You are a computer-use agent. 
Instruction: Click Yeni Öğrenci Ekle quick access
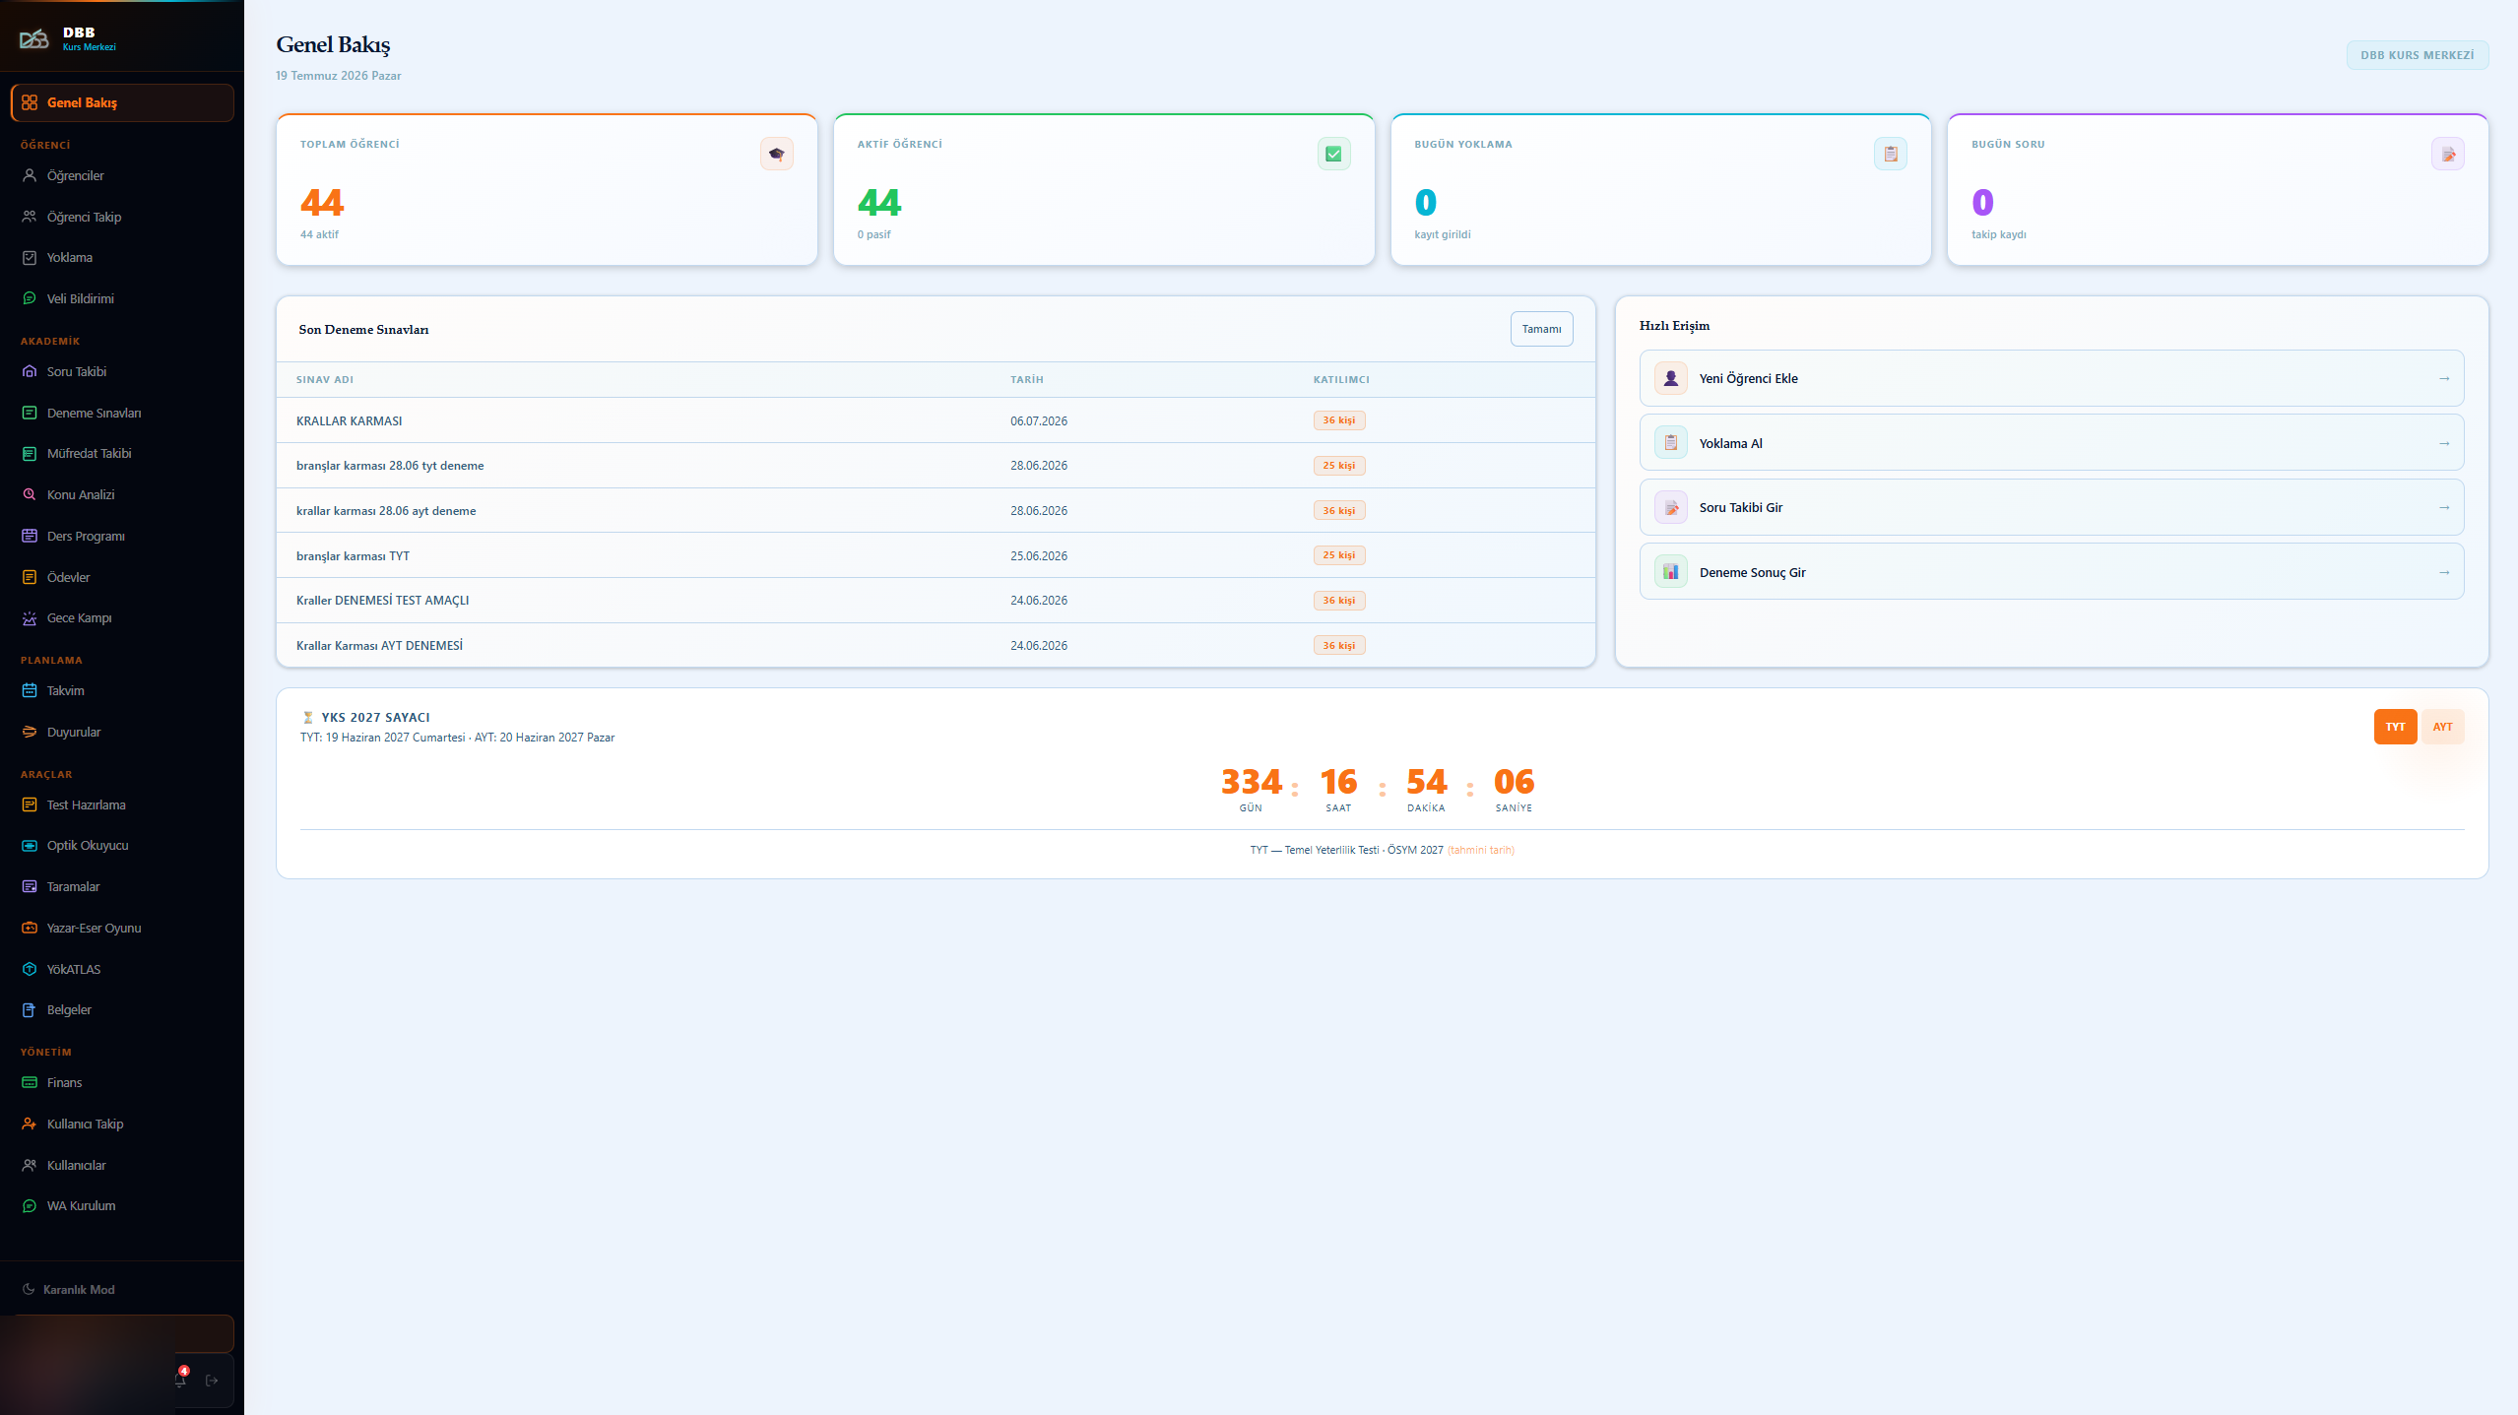(2051, 378)
